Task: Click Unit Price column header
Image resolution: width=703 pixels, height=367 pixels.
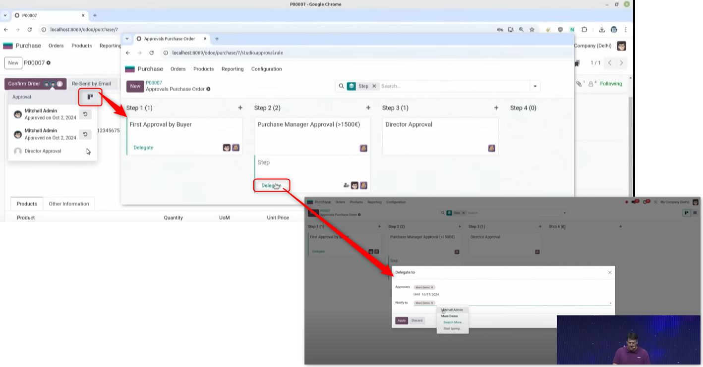Action: (278, 217)
